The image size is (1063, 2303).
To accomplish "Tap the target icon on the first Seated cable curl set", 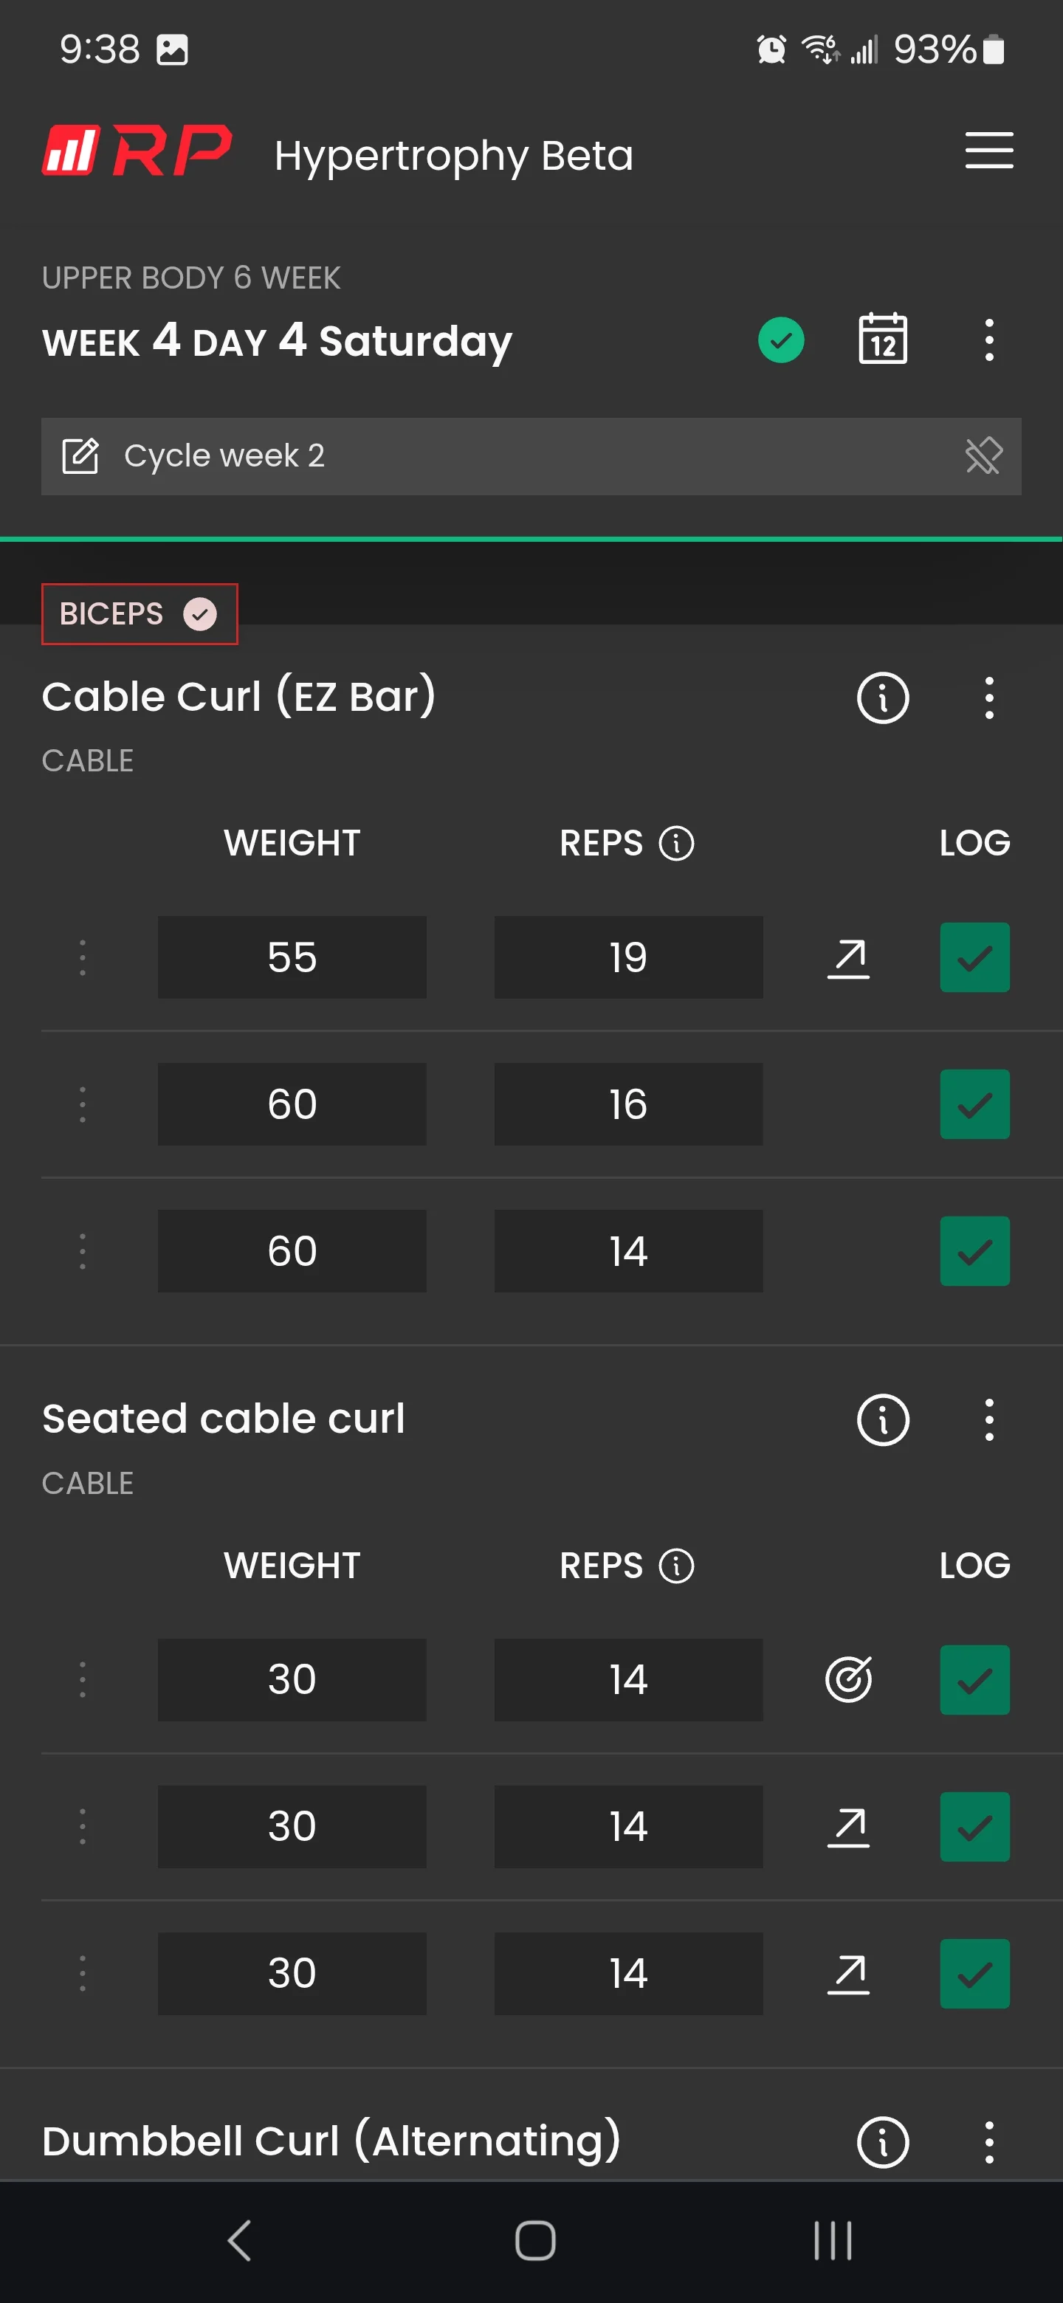I will click(x=847, y=1679).
